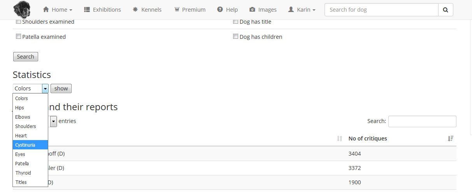Check the Shoulders examined checkbox
This screenshot has height=194, width=472.
(18, 22)
